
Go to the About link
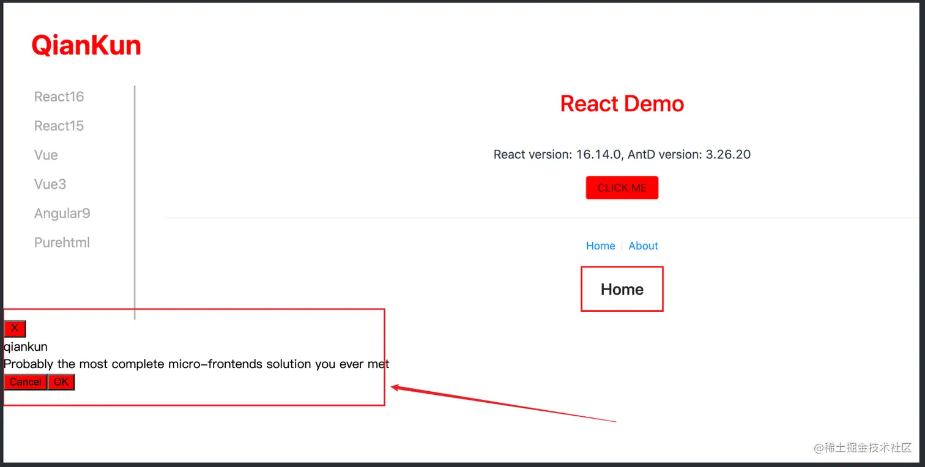point(644,246)
